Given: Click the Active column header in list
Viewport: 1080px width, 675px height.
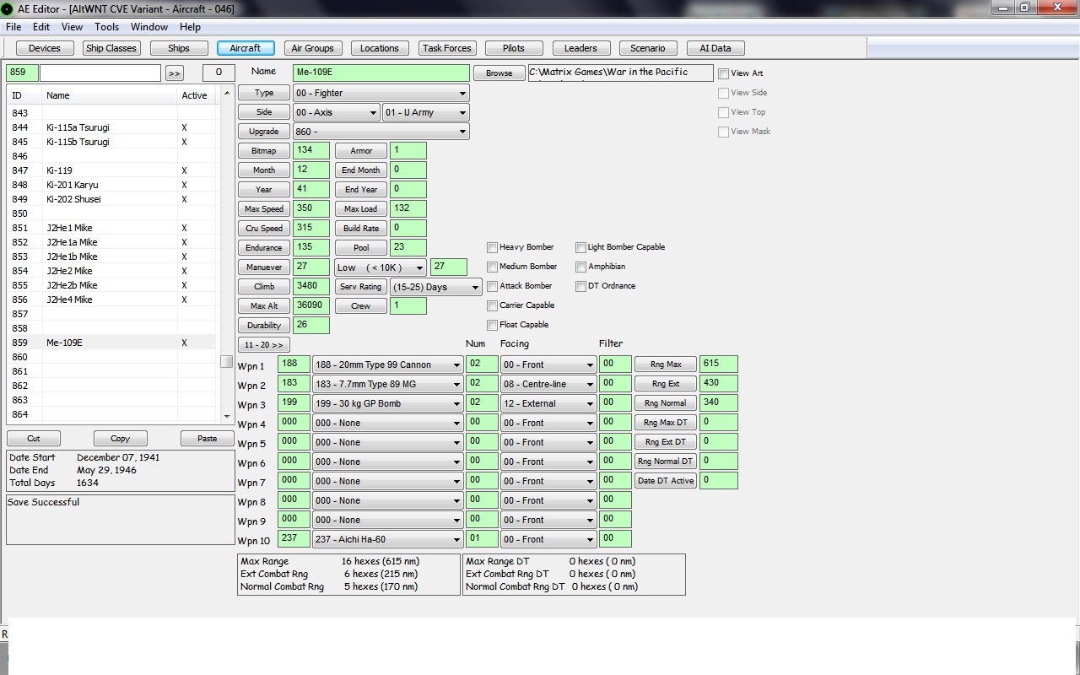Looking at the screenshot, I should [x=195, y=95].
